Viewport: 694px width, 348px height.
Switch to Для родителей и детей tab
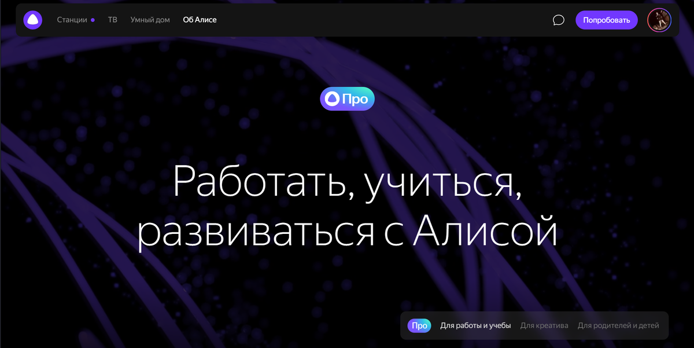click(618, 325)
